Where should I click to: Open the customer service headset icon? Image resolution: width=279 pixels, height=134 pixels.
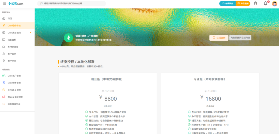(255, 4)
